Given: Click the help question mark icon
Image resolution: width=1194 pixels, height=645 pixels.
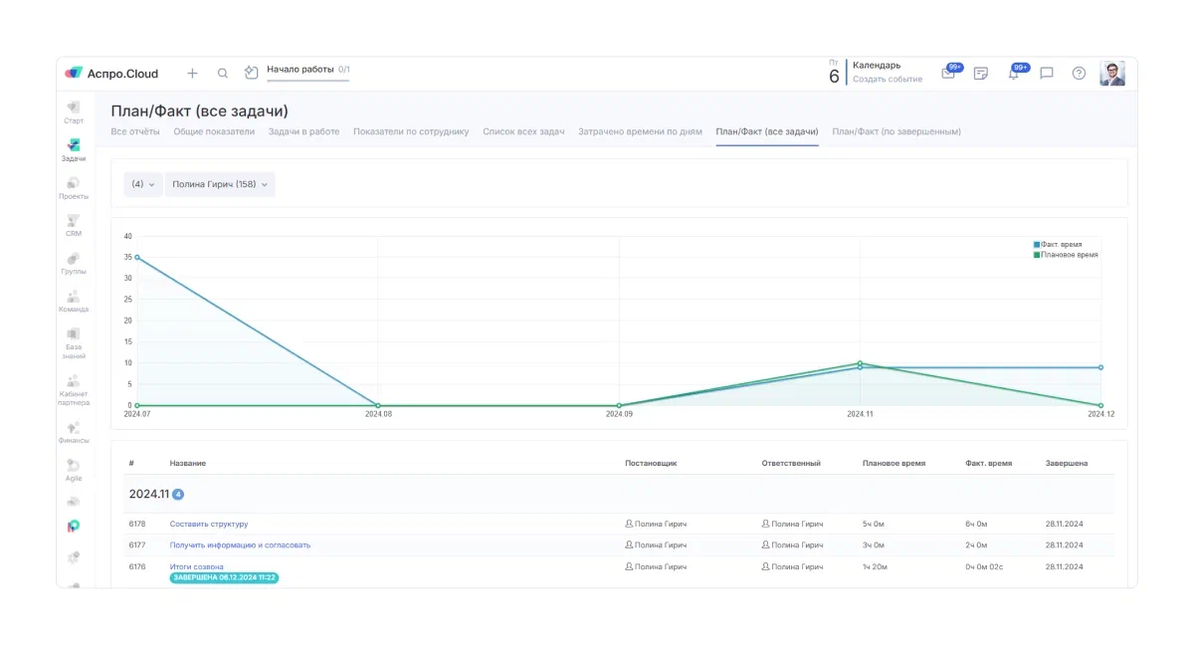Looking at the screenshot, I should point(1079,74).
